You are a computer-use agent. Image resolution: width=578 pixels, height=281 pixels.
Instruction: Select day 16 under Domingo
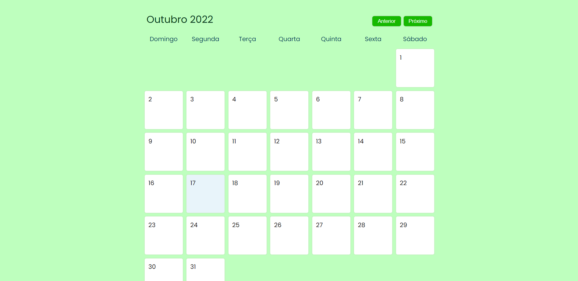tap(164, 194)
